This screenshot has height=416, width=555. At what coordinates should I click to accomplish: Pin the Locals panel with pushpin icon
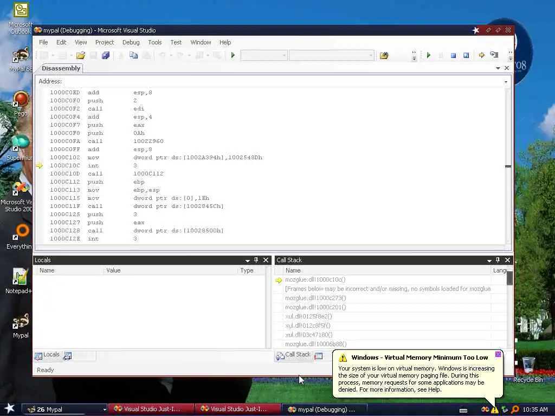pos(256,260)
